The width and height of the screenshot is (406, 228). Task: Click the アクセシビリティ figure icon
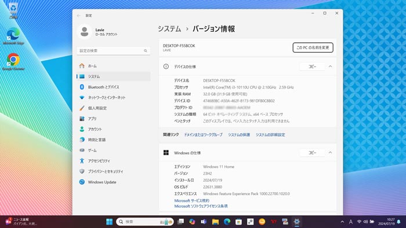pyautogui.click(x=82, y=161)
